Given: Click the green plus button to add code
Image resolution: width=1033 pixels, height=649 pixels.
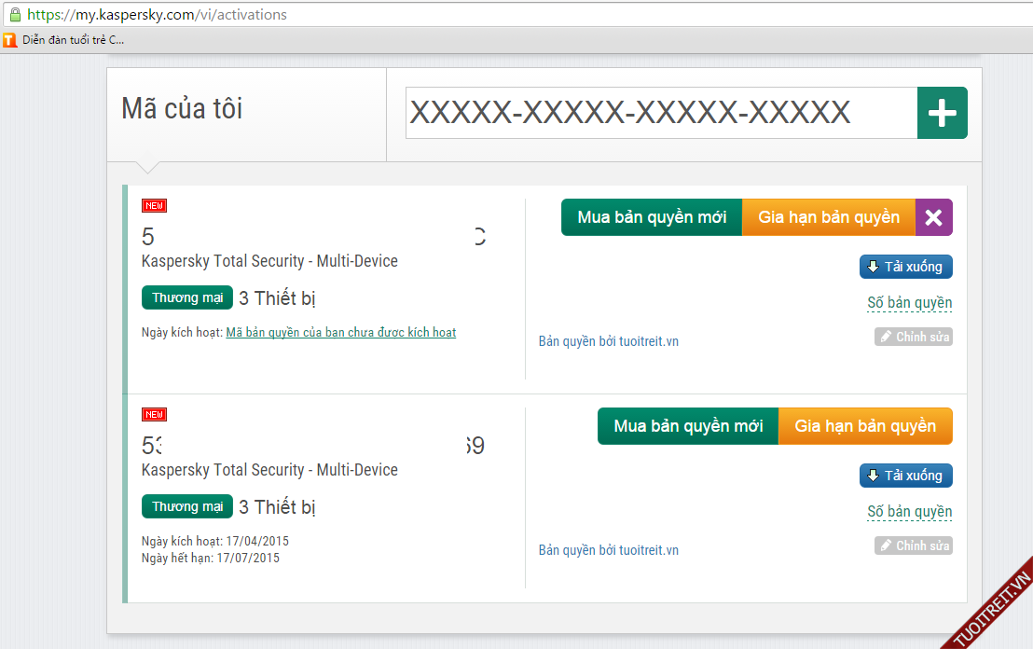Looking at the screenshot, I should coord(942,113).
